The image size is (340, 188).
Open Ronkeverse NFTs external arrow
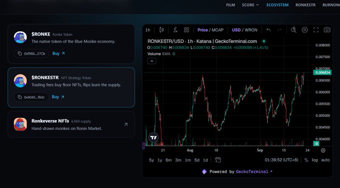[126, 124]
